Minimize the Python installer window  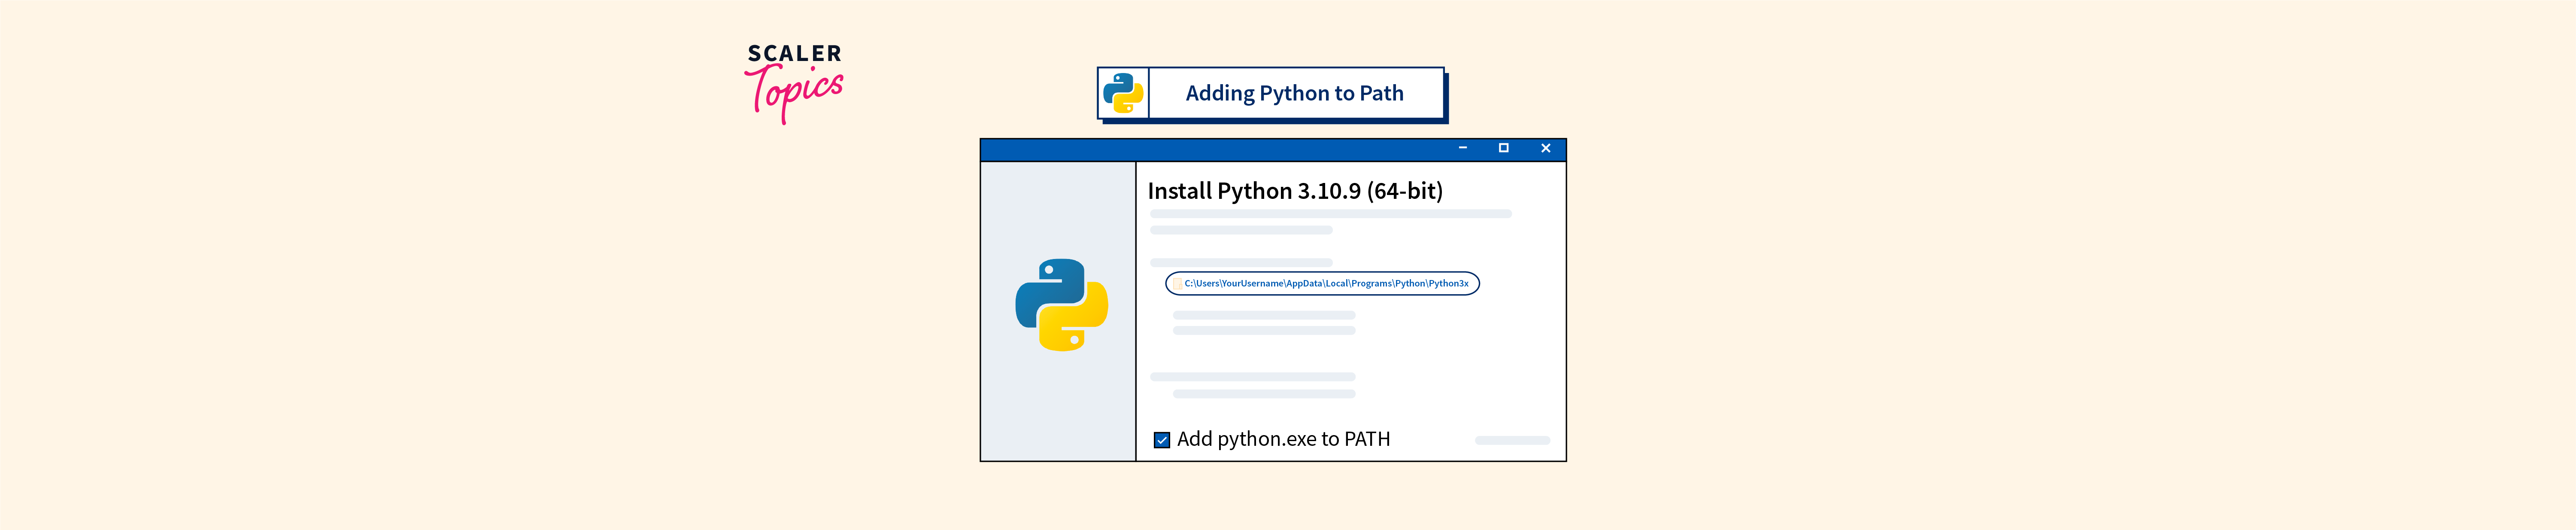point(1462,148)
